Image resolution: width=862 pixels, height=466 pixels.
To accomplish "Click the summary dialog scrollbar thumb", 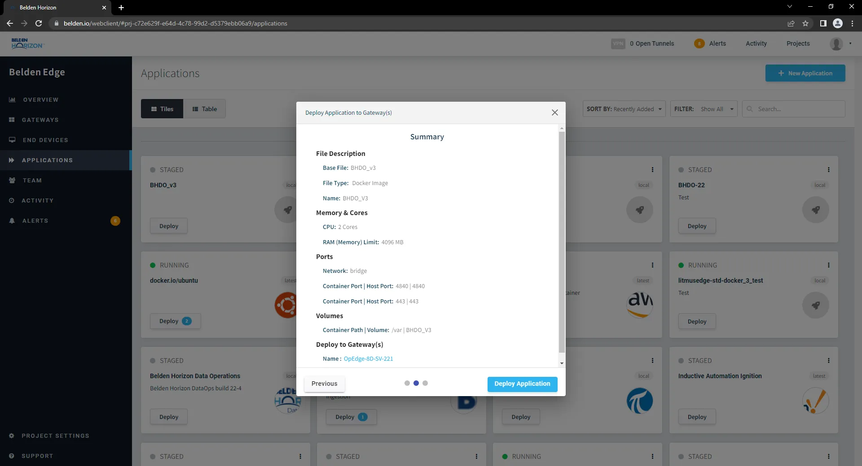I will click(562, 242).
